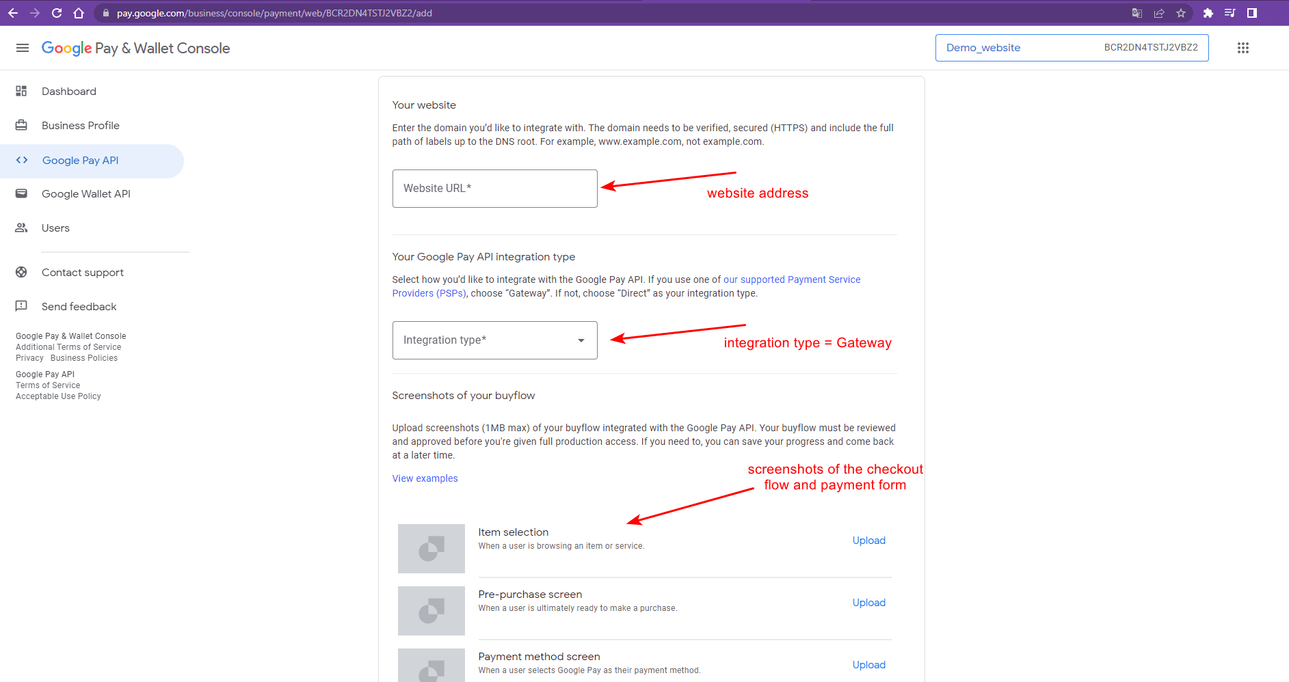Open supported Payment Service Providers link
Image resolution: width=1289 pixels, height=682 pixels.
click(x=791, y=279)
